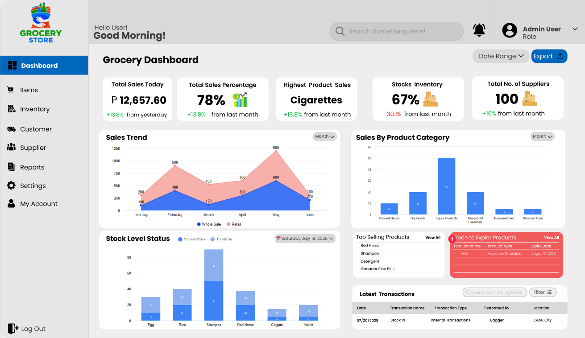585x338 pixels.
Task: Toggle Threshold legend in Stock Level Status
Action: [221, 239]
